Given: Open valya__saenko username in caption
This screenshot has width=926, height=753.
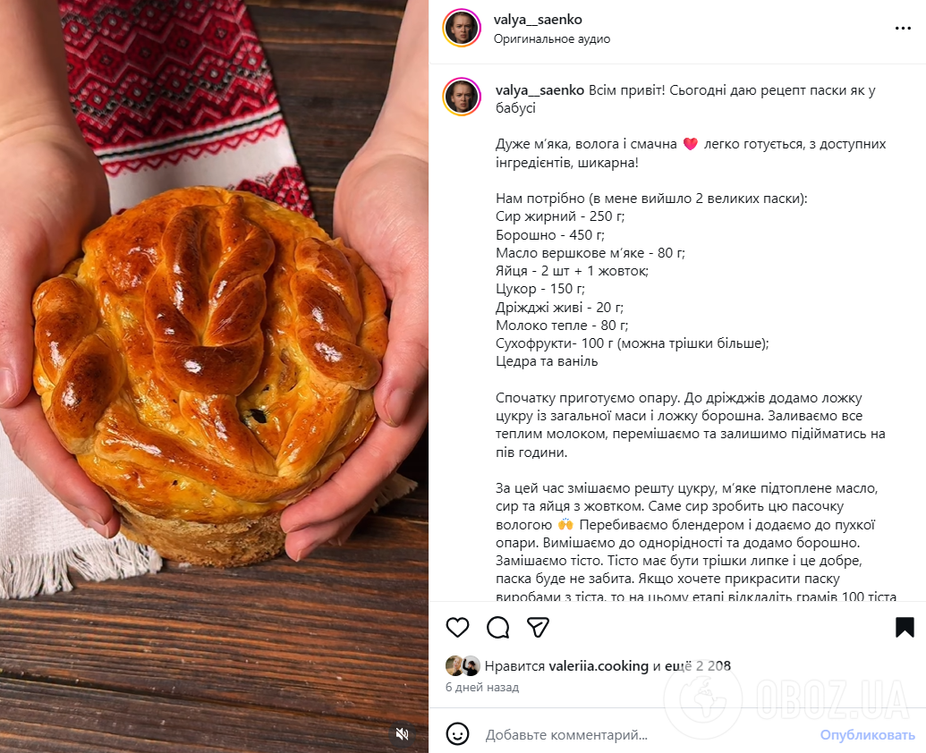Looking at the screenshot, I should 539,90.
